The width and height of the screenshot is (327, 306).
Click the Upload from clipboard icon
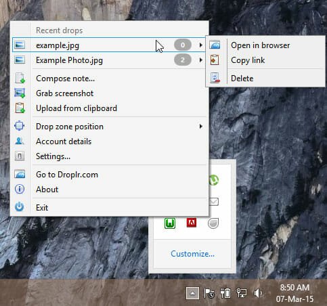(x=20, y=108)
